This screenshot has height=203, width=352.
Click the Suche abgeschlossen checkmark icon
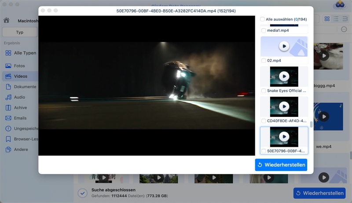click(x=83, y=193)
